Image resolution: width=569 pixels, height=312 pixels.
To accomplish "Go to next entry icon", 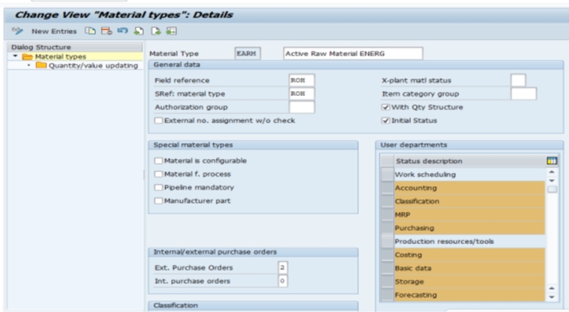I will 155,31.
